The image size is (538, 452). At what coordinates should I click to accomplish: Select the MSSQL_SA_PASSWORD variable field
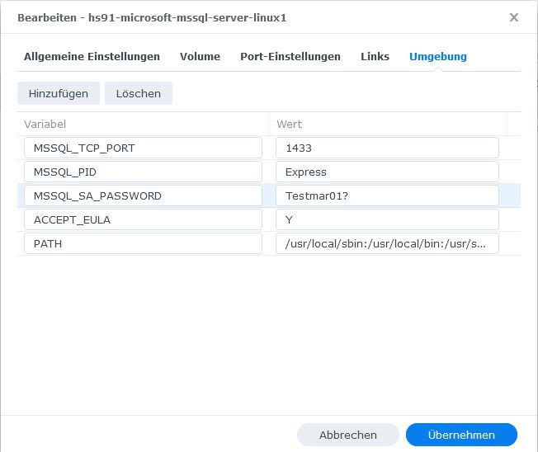tap(143, 195)
